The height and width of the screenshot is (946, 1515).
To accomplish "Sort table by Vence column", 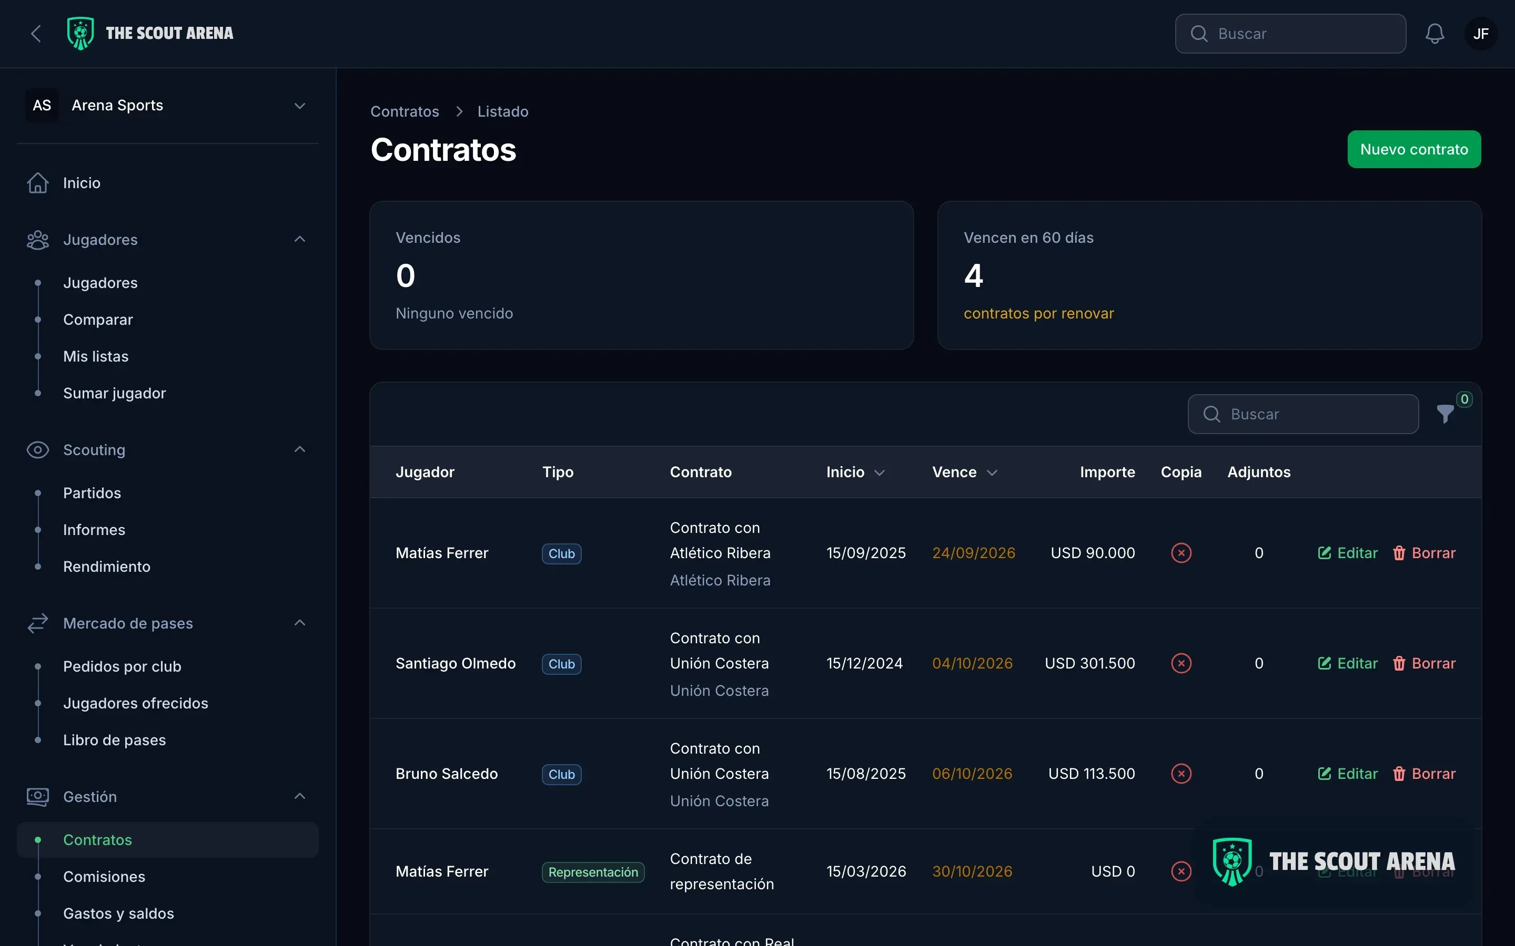I will [964, 472].
